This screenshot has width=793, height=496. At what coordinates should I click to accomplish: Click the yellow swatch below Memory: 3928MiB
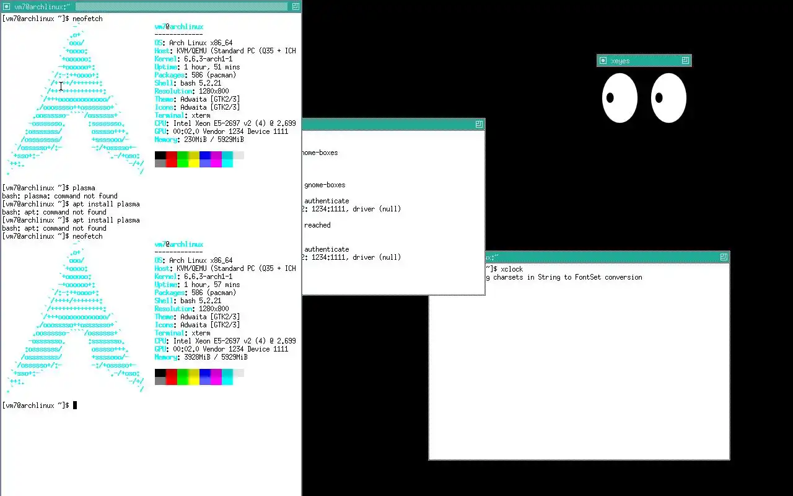click(x=194, y=377)
